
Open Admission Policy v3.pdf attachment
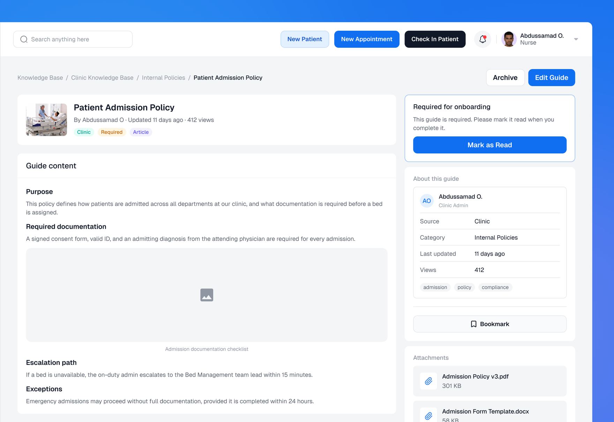point(490,381)
